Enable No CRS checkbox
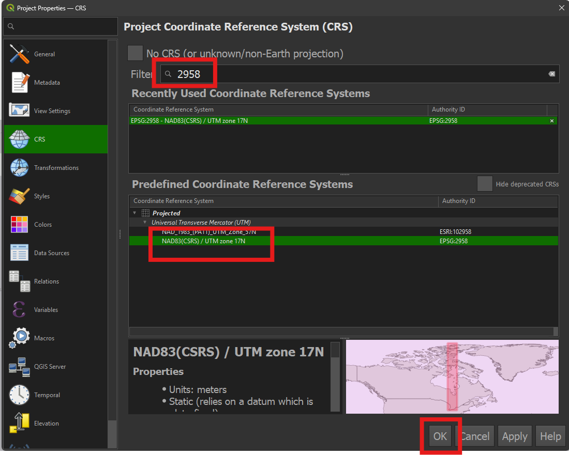 [x=135, y=53]
